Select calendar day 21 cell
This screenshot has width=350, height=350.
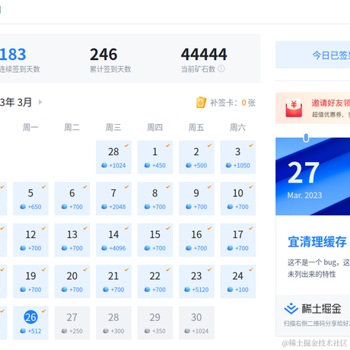tap(113, 282)
